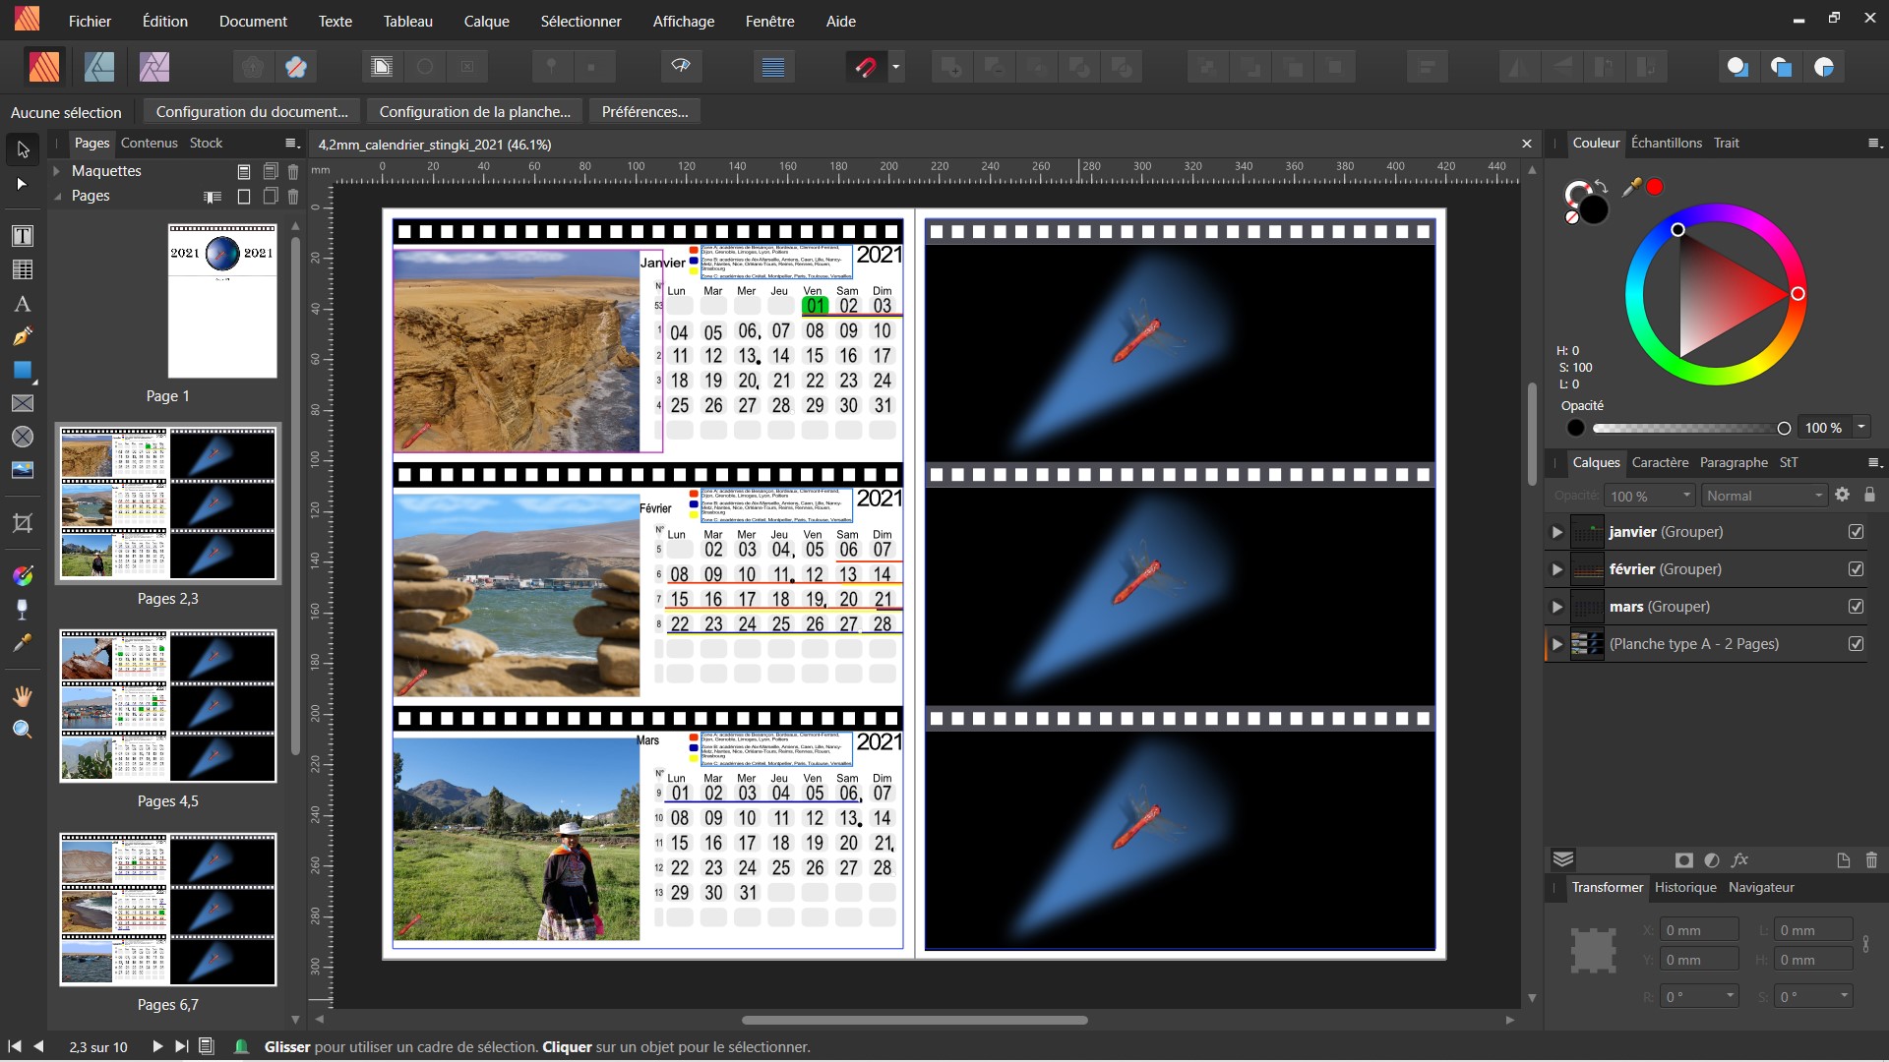Screen dimensions: 1889x1062
Task: Hide the janvier group layer
Action: point(1856,532)
